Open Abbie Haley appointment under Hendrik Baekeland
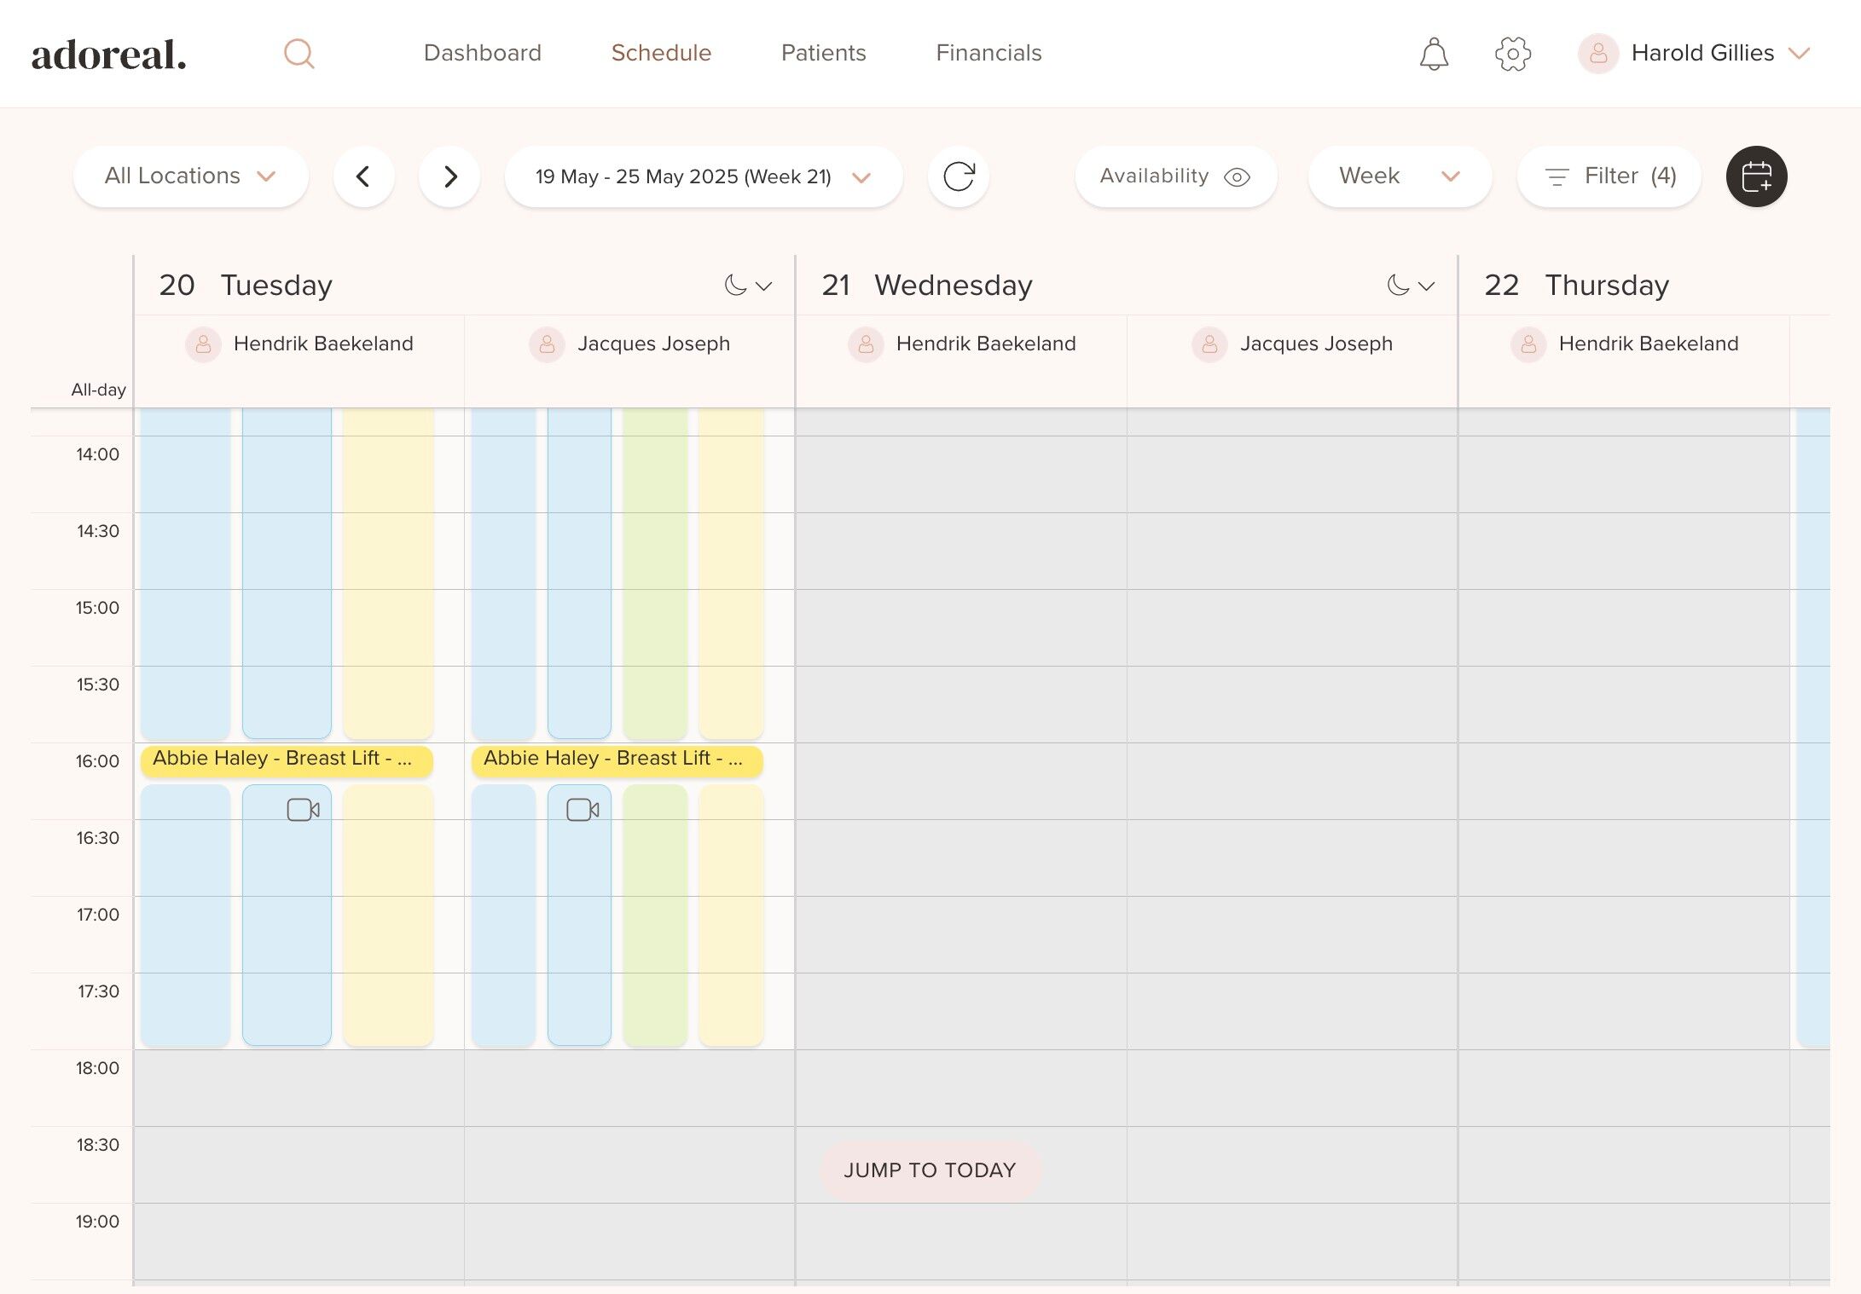 pyautogui.click(x=286, y=759)
